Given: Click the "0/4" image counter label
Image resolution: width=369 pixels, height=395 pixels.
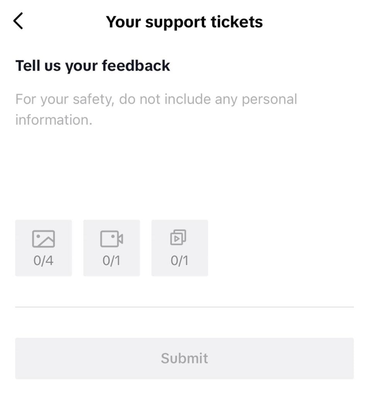Looking at the screenshot, I should click(43, 261).
